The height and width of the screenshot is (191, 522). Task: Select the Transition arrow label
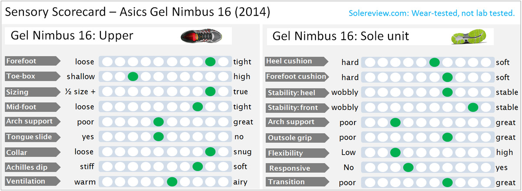pos(296,181)
